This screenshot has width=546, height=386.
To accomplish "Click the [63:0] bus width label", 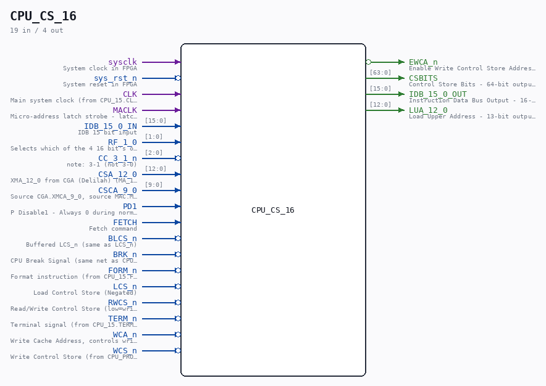I will point(380,72).
